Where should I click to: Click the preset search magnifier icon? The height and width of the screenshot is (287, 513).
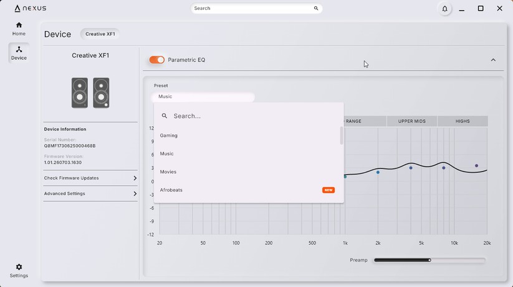tap(165, 116)
